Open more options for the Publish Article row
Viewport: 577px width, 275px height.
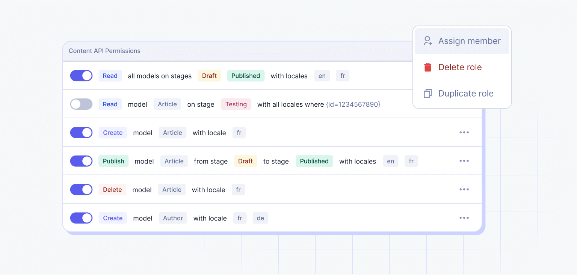pyautogui.click(x=464, y=161)
